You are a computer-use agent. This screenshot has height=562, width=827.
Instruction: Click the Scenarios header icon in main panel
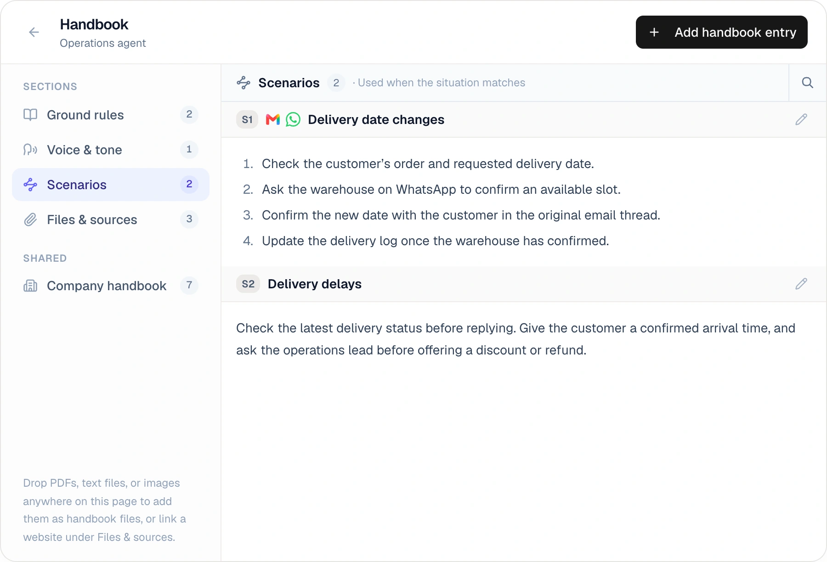(x=244, y=83)
